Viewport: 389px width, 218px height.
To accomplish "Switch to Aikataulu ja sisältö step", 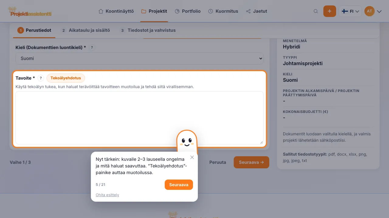I will tap(85, 30).
